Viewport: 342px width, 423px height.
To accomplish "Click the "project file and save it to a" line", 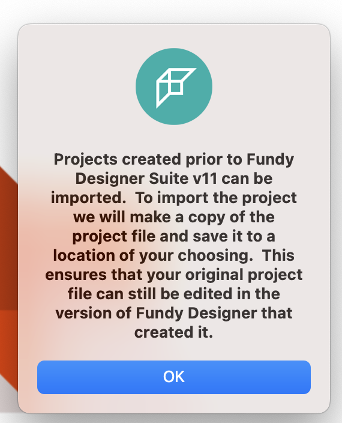I will (x=174, y=236).
